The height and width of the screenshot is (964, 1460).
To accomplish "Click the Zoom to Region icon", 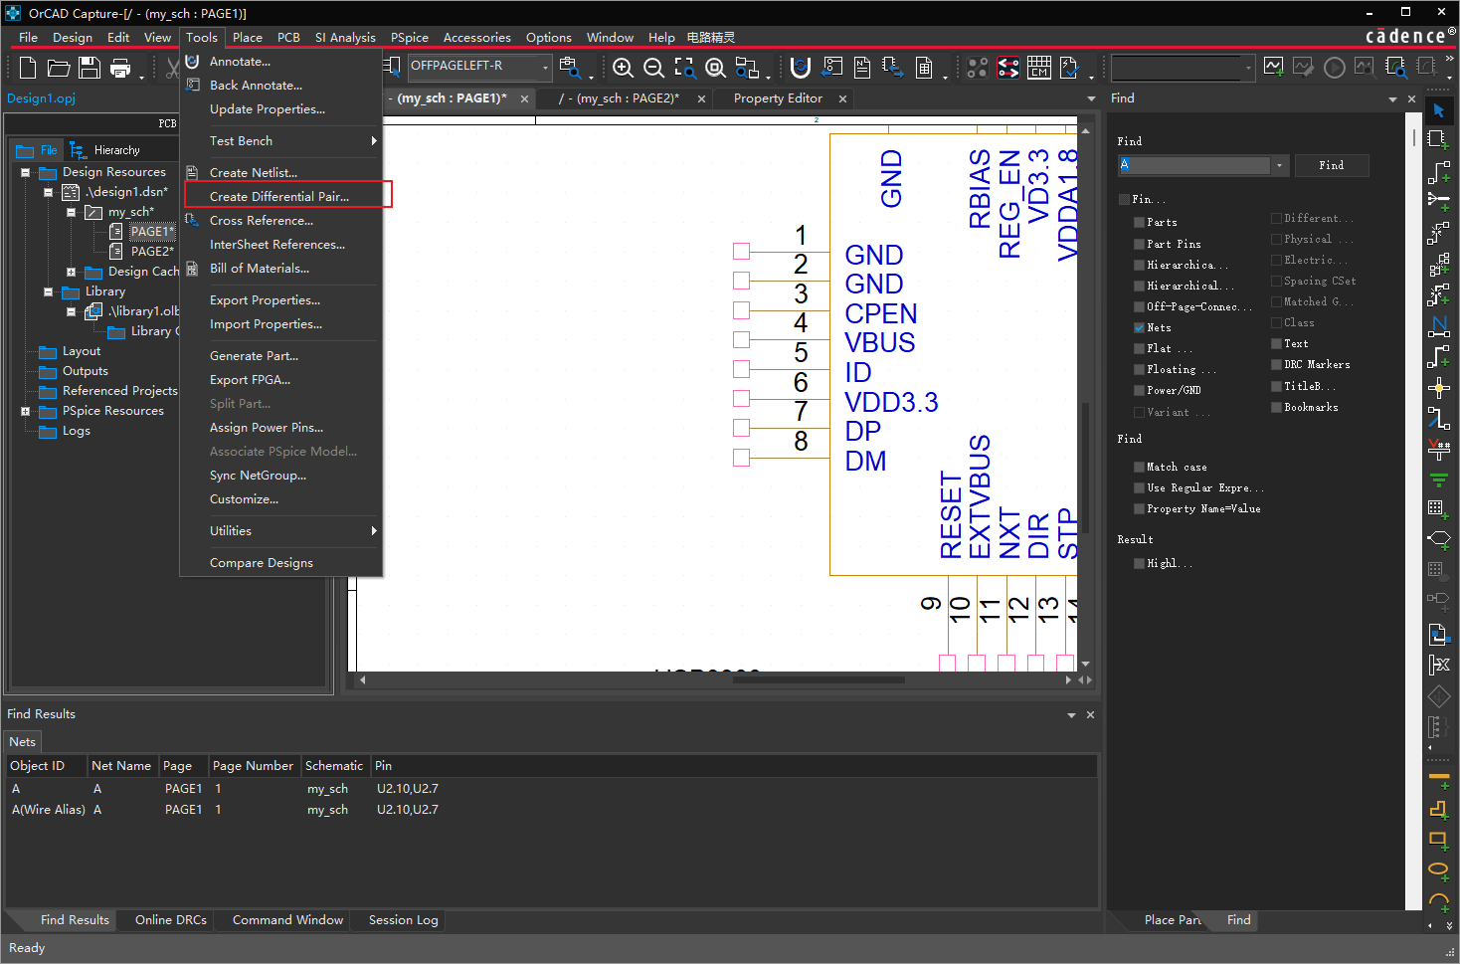I will click(x=684, y=68).
